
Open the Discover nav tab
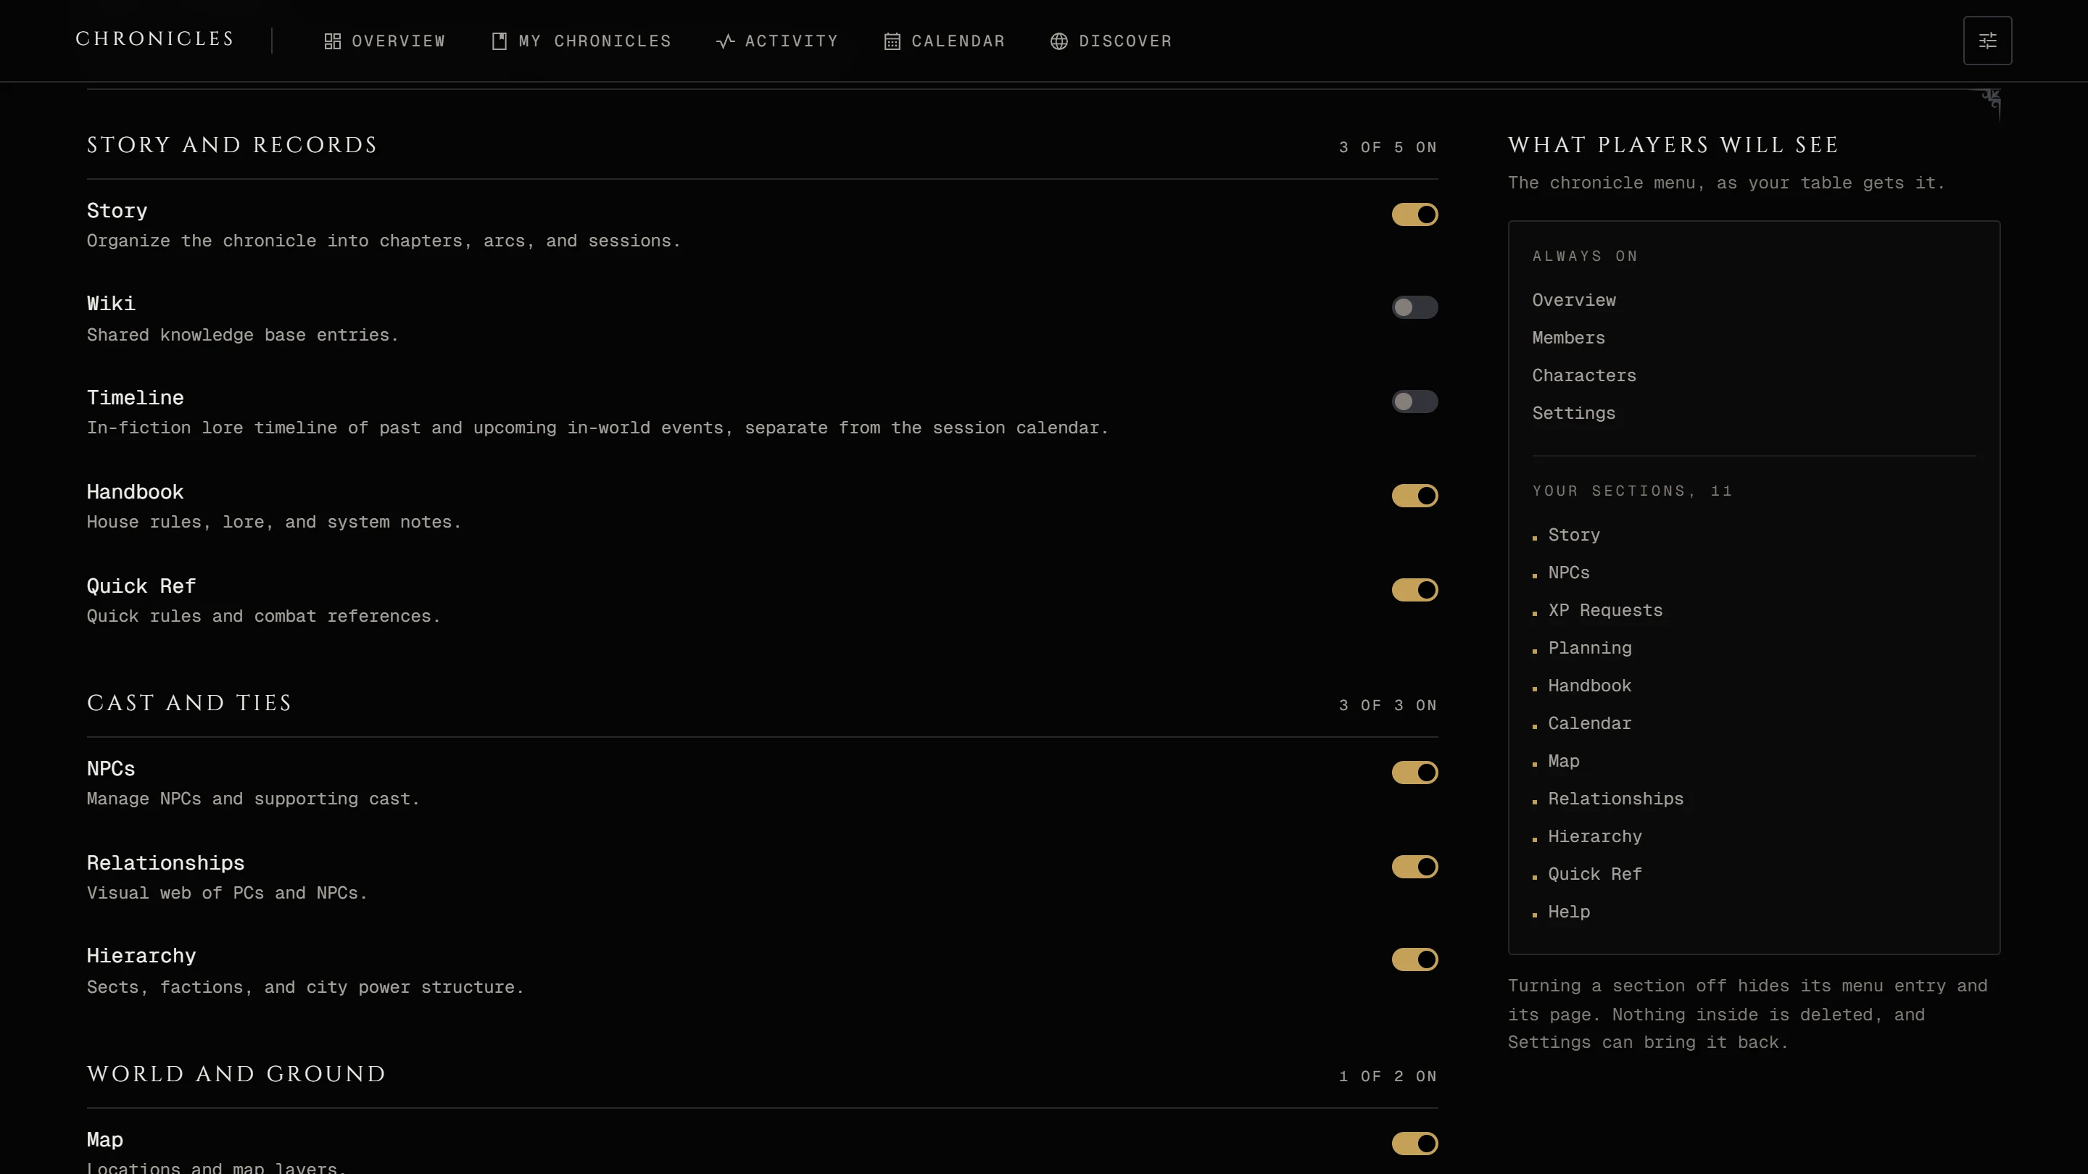pos(1111,41)
